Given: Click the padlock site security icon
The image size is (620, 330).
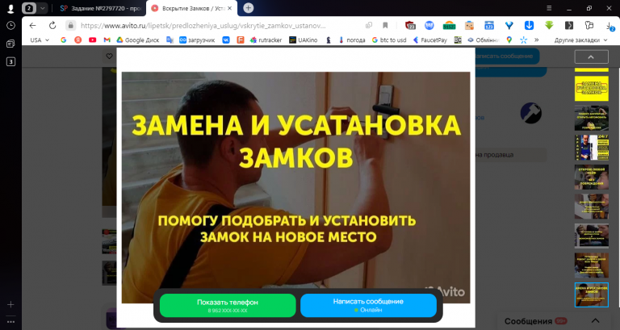Looking at the screenshot, I should [x=70, y=25].
